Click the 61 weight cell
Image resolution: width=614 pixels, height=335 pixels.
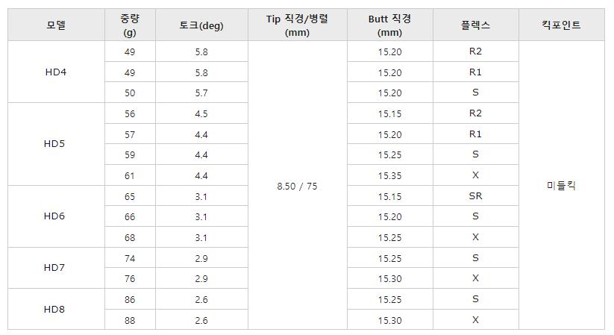(130, 175)
